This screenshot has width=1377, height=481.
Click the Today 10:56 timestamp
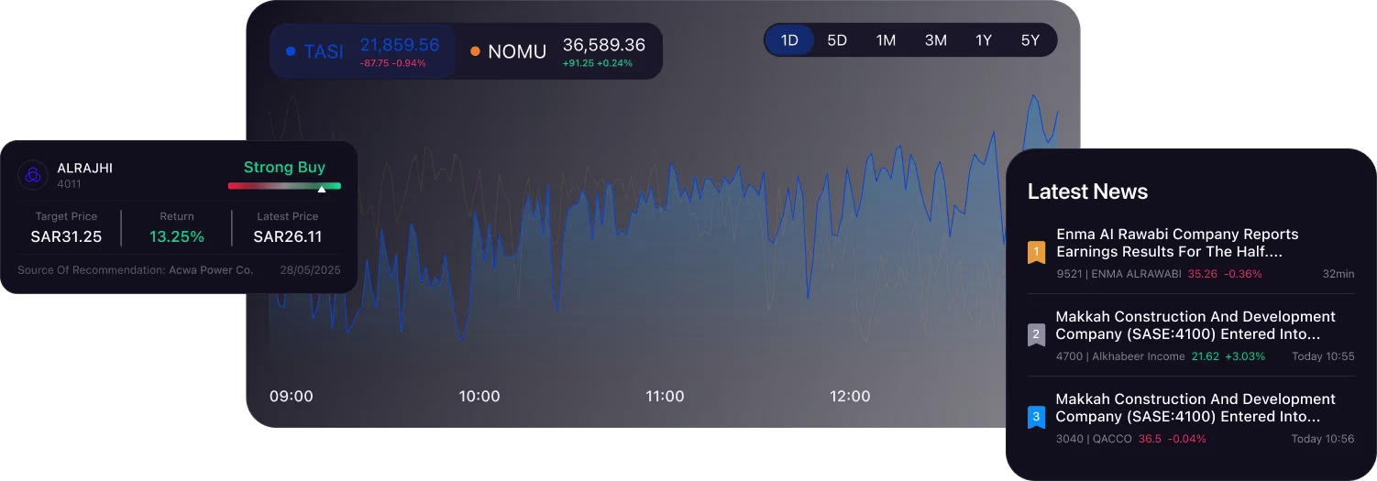click(1323, 439)
